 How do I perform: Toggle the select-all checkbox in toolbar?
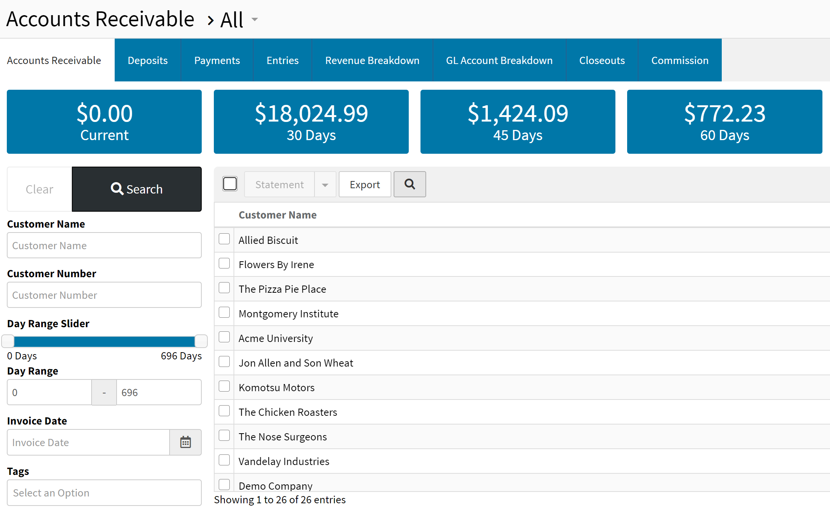coord(230,184)
